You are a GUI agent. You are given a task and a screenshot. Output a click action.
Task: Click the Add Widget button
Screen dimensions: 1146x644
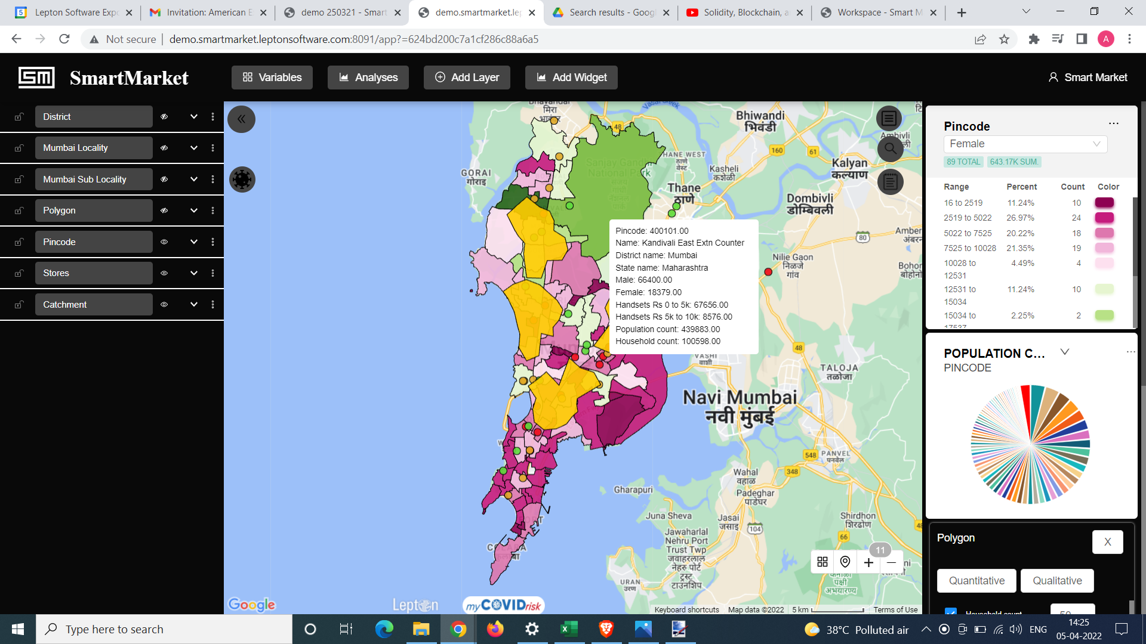pyautogui.click(x=571, y=78)
